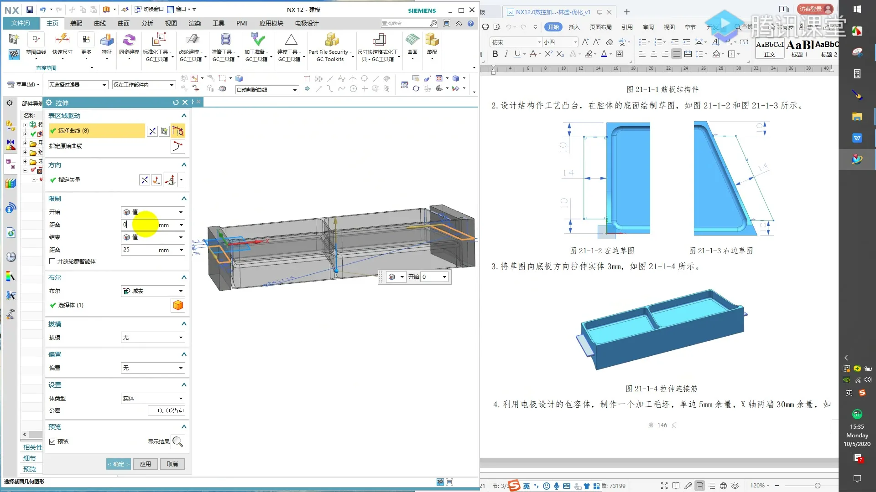Open the Draft type dropdown
Screen dimensions: 876x492
click(153, 338)
